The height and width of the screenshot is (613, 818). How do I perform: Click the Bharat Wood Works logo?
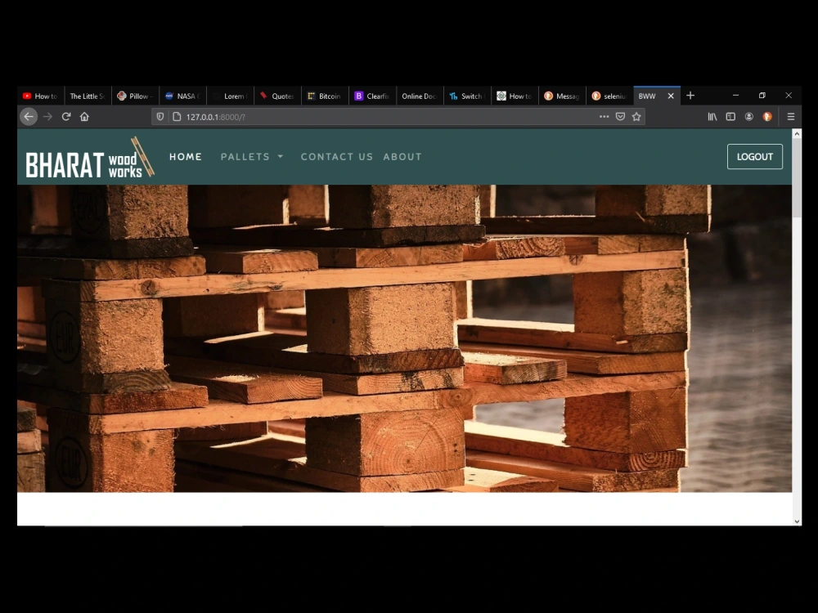click(x=90, y=158)
